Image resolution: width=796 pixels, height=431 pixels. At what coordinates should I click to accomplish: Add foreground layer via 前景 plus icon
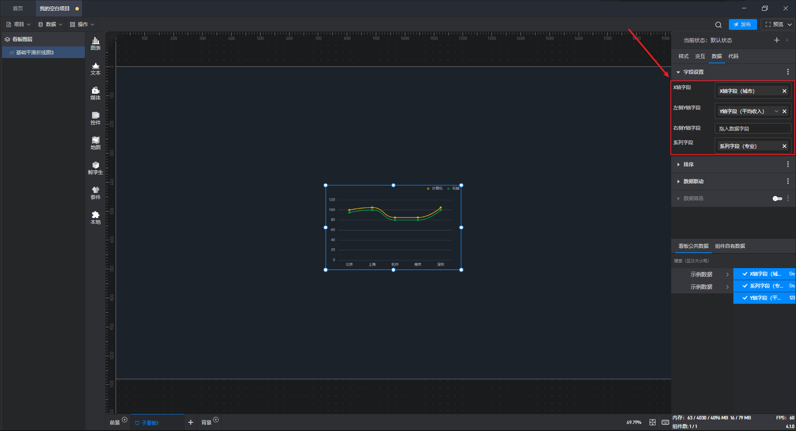124,420
